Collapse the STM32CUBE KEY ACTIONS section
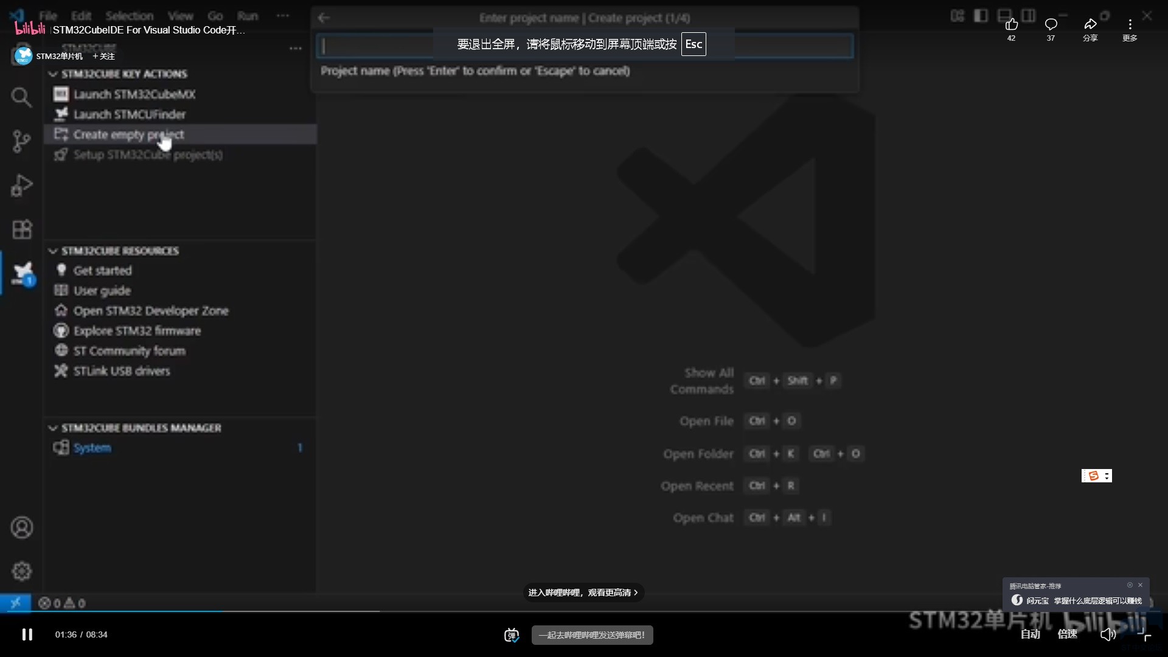Screen dimensions: 1168x657 [x=53, y=74]
